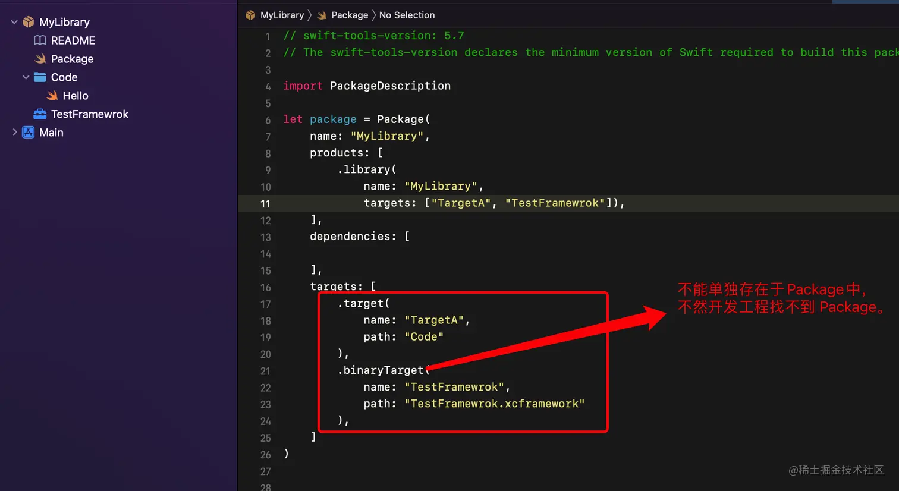Click the products: [ line

tap(346, 153)
